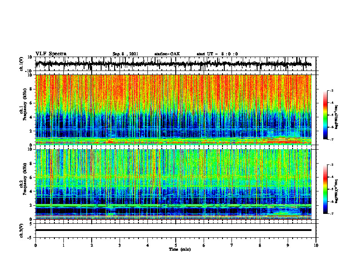Click the "VLF Spectra" title text

click(51, 54)
